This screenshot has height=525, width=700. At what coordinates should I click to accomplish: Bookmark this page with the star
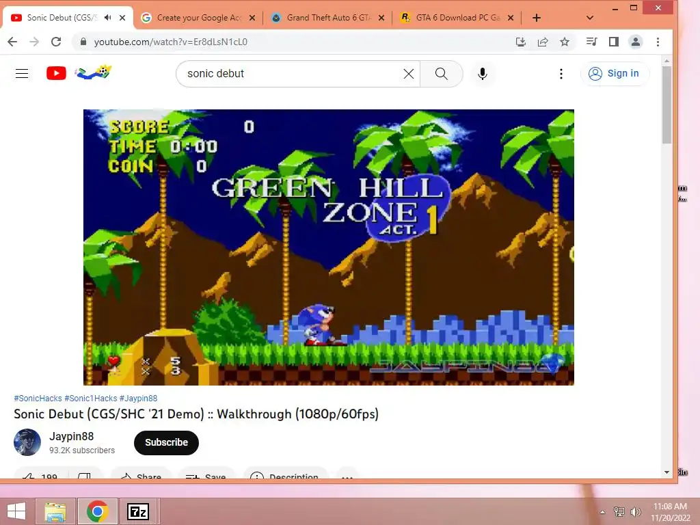click(565, 42)
